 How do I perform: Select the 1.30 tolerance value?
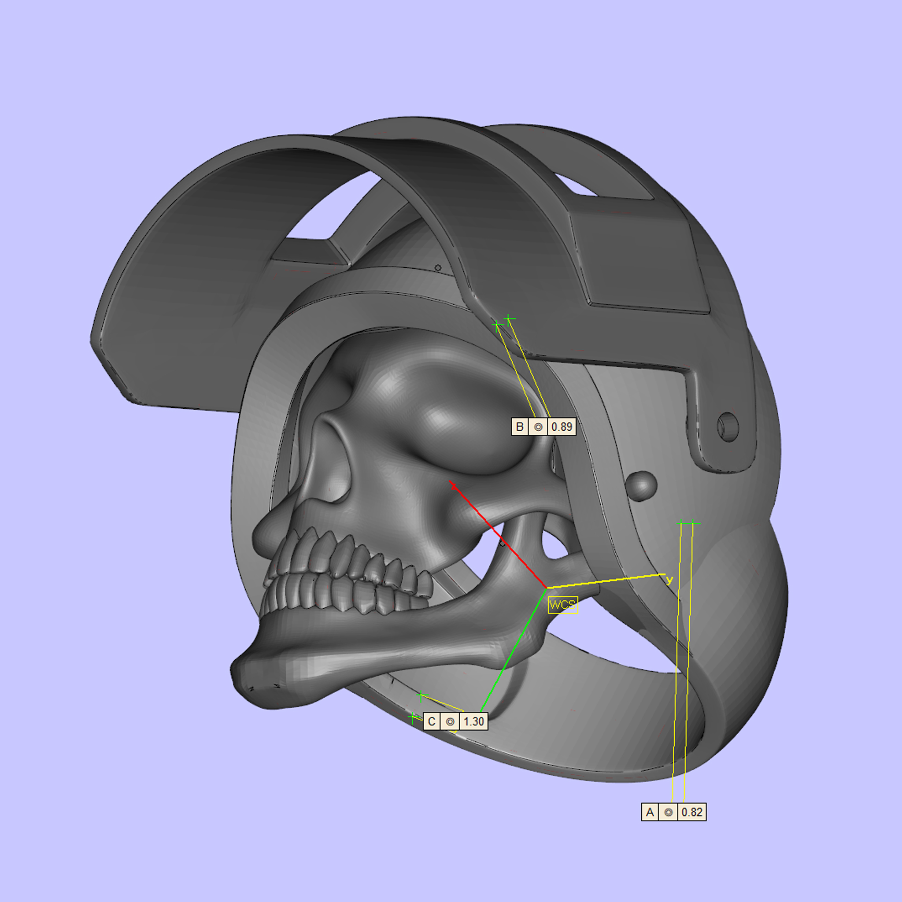point(473,721)
